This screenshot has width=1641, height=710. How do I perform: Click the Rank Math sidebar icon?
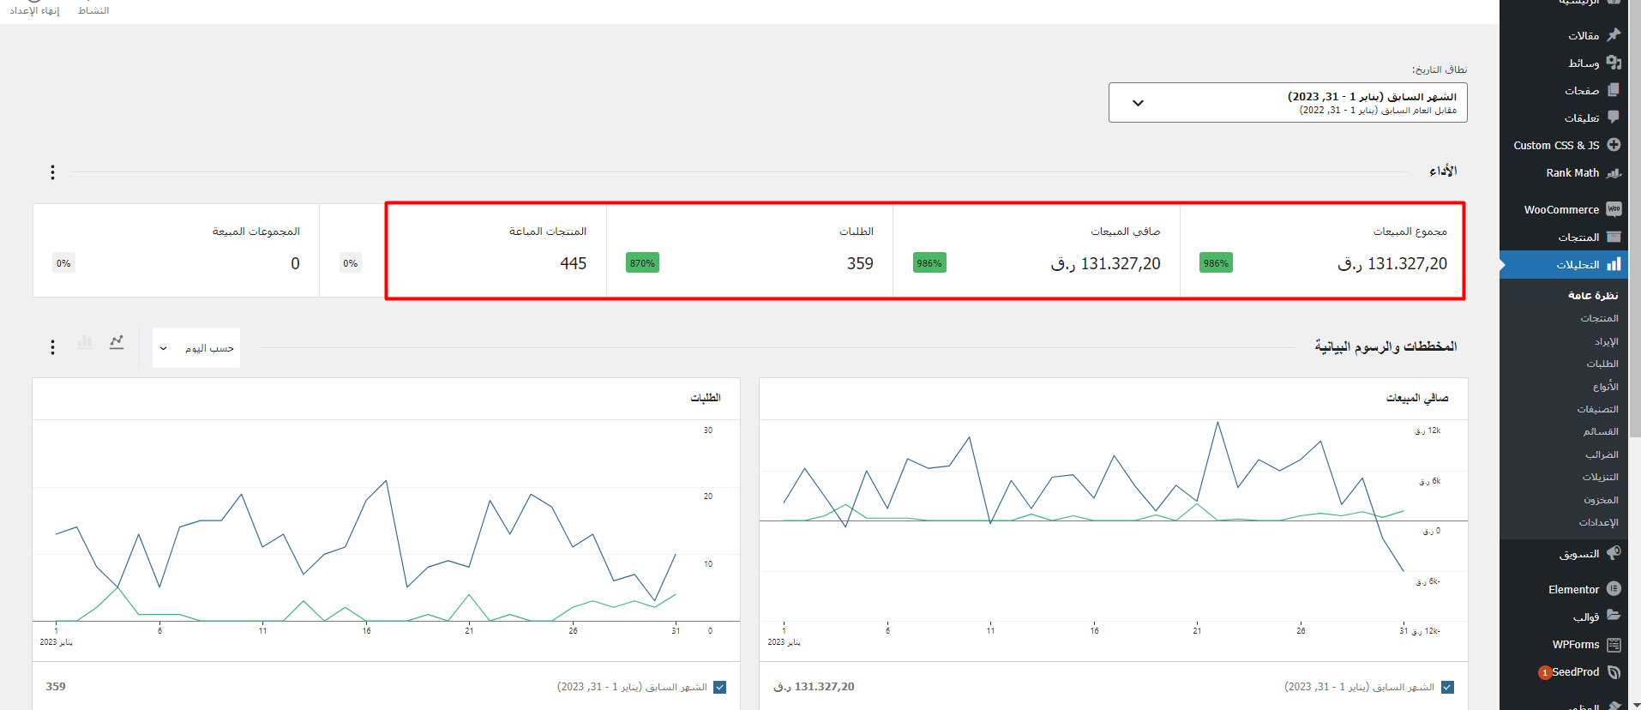[x=1614, y=173]
